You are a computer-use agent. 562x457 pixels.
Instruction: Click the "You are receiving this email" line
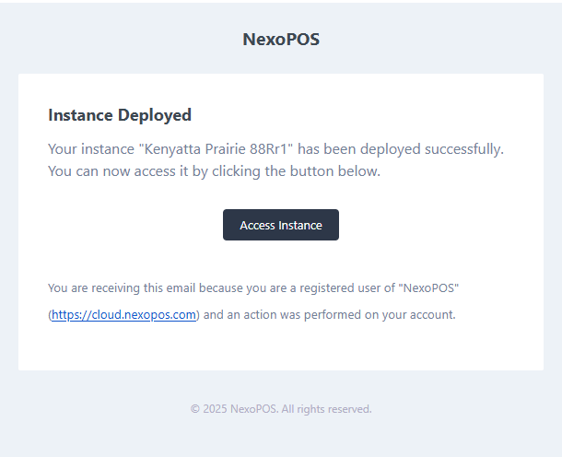(253, 287)
